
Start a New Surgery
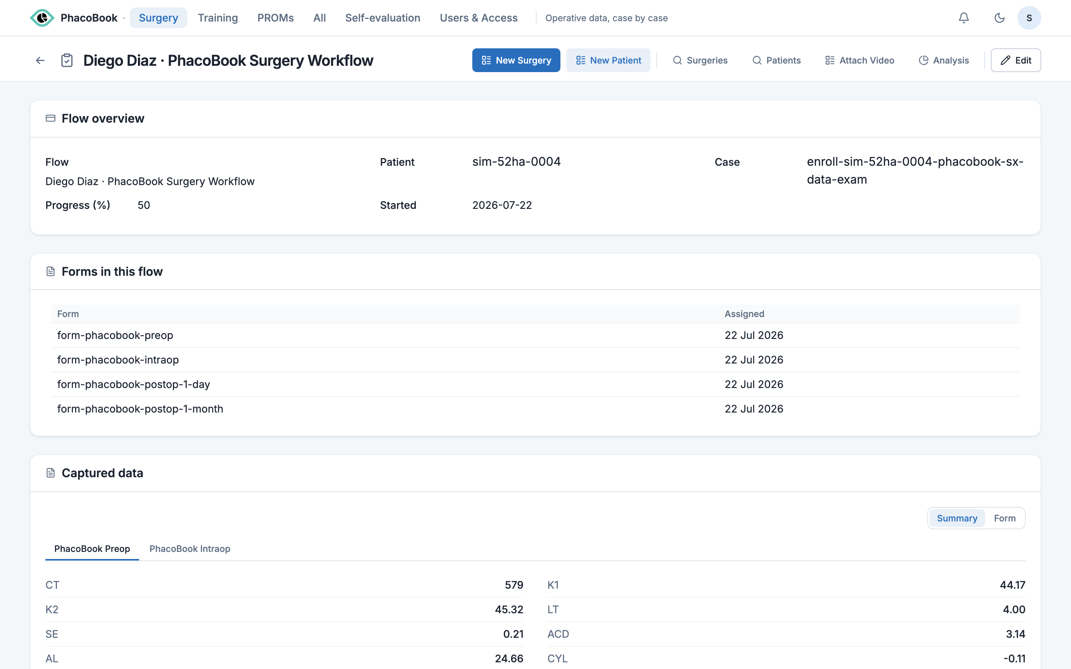pos(516,60)
